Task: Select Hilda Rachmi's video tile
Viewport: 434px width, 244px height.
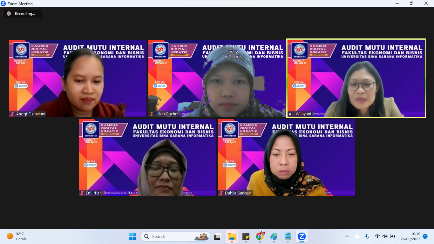Action: coord(217,78)
